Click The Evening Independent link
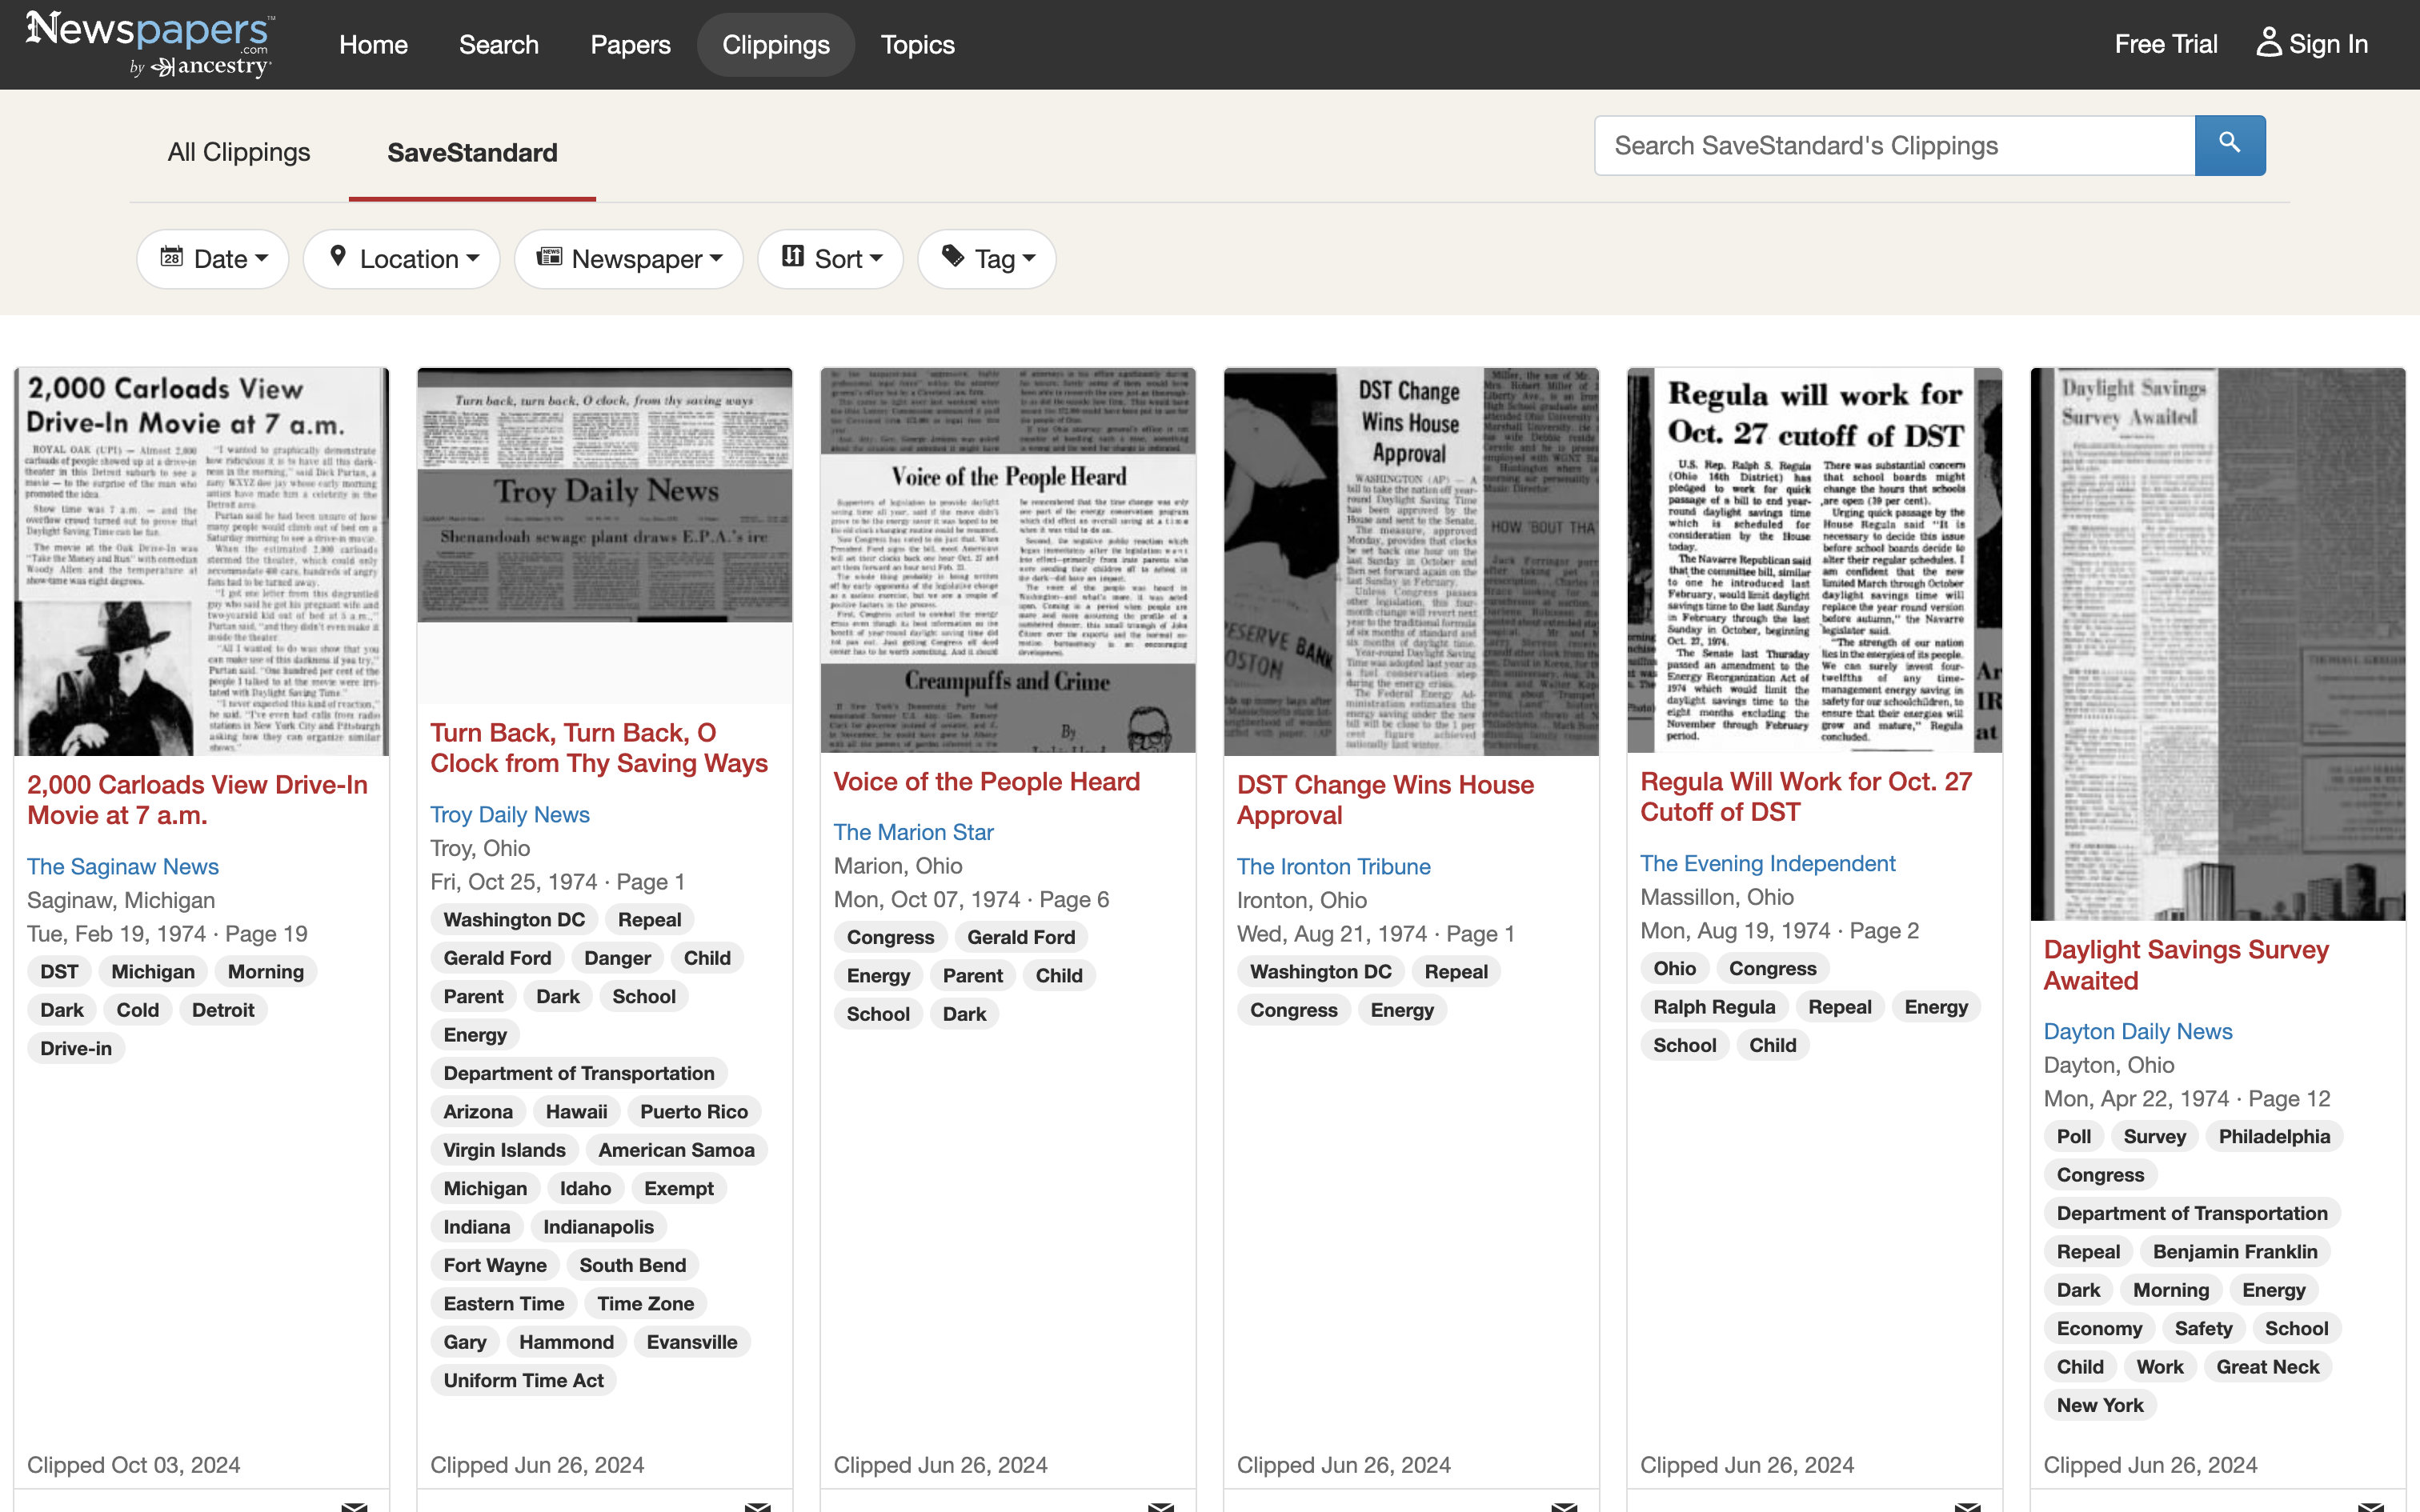Viewport: 2420px width, 1512px height. [x=1767, y=863]
